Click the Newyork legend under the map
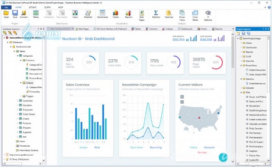Image resolution: width=272 pixels, height=167 pixels. pos(209,148)
